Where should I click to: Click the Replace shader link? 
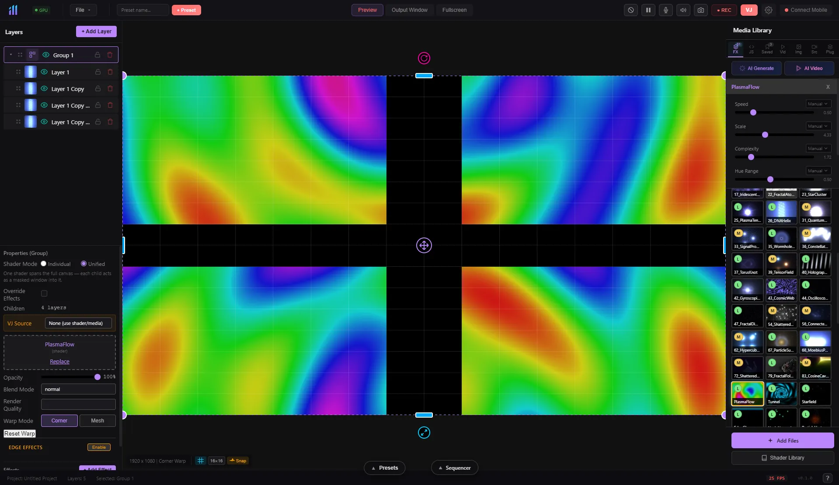tap(59, 362)
